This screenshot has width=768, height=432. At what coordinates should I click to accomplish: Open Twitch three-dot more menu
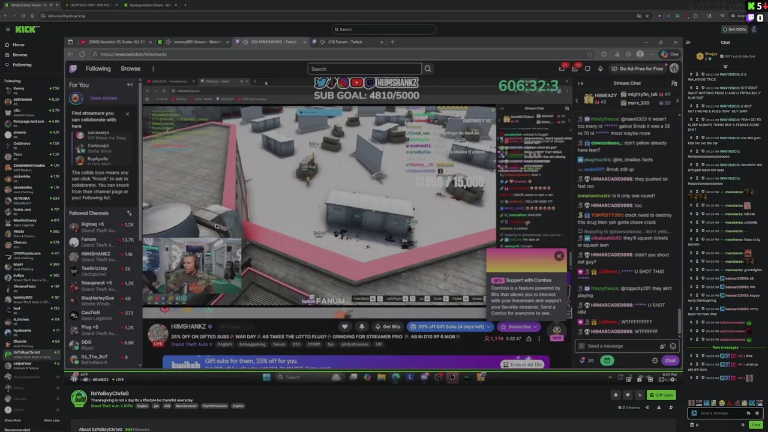click(x=153, y=68)
